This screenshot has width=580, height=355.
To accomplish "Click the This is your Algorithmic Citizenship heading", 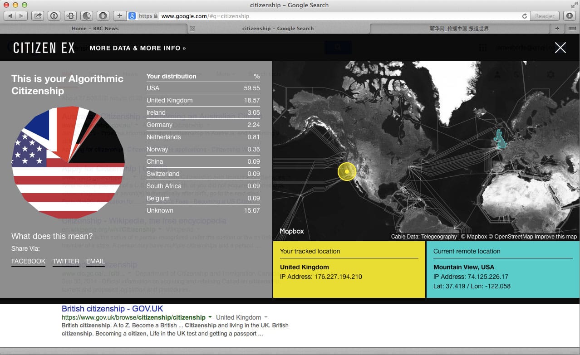I will click(x=67, y=85).
